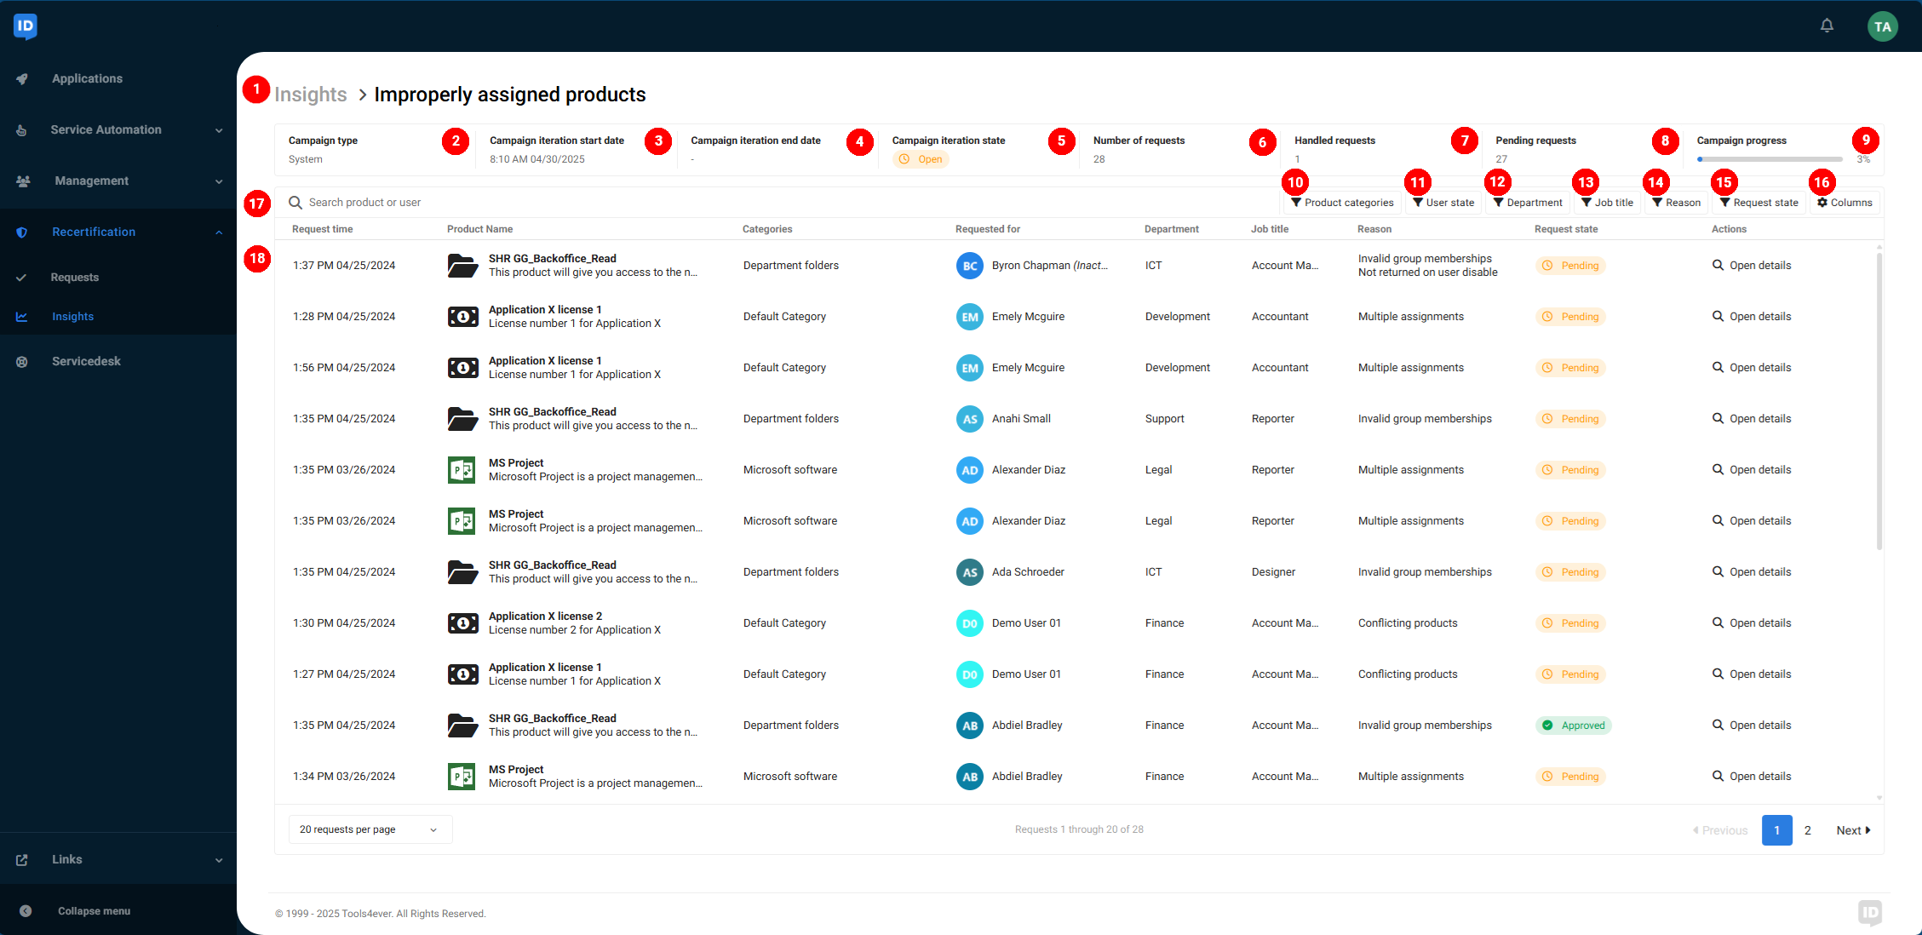The width and height of the screenshot is (1922, 935).
Task: Open the Job title filter
Action: pyautogui.click(x=1607, y=203)
